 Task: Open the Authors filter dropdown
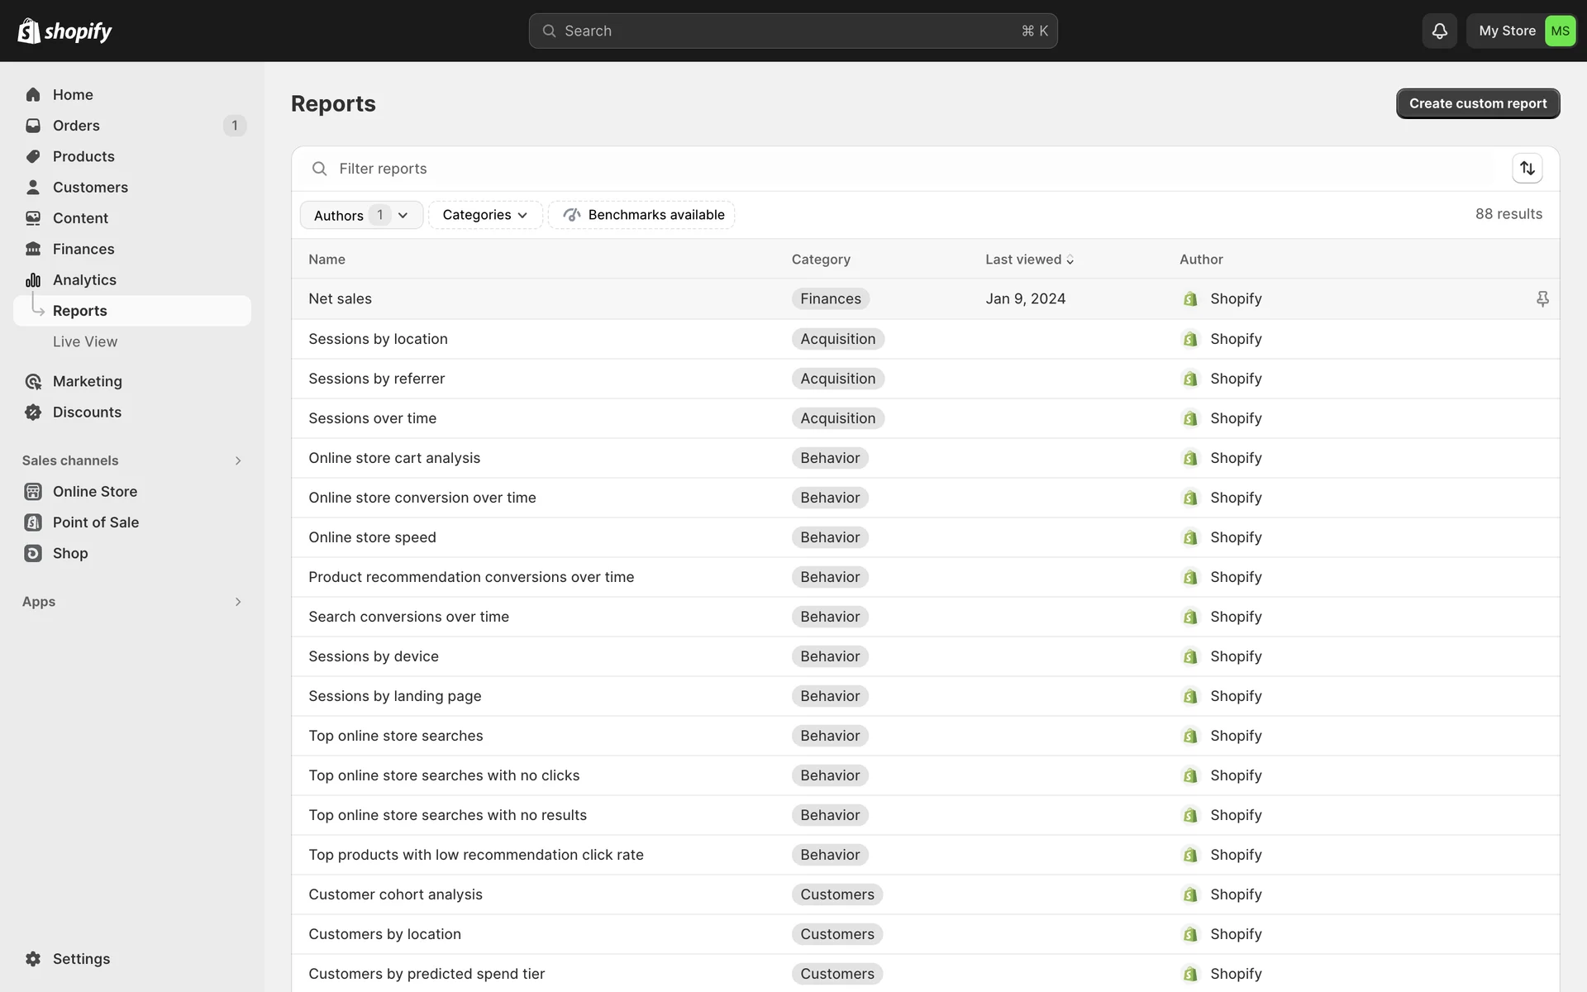tap(361, 215)
